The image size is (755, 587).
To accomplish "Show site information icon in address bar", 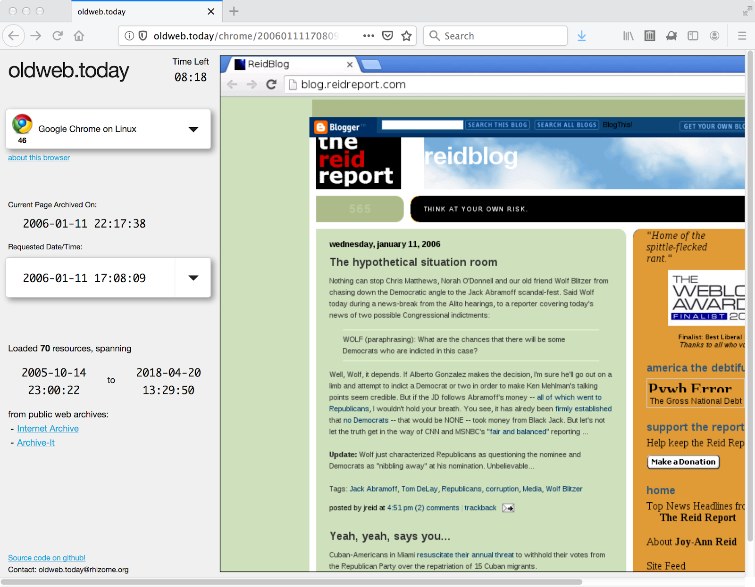I will click(x=129, y=36).
